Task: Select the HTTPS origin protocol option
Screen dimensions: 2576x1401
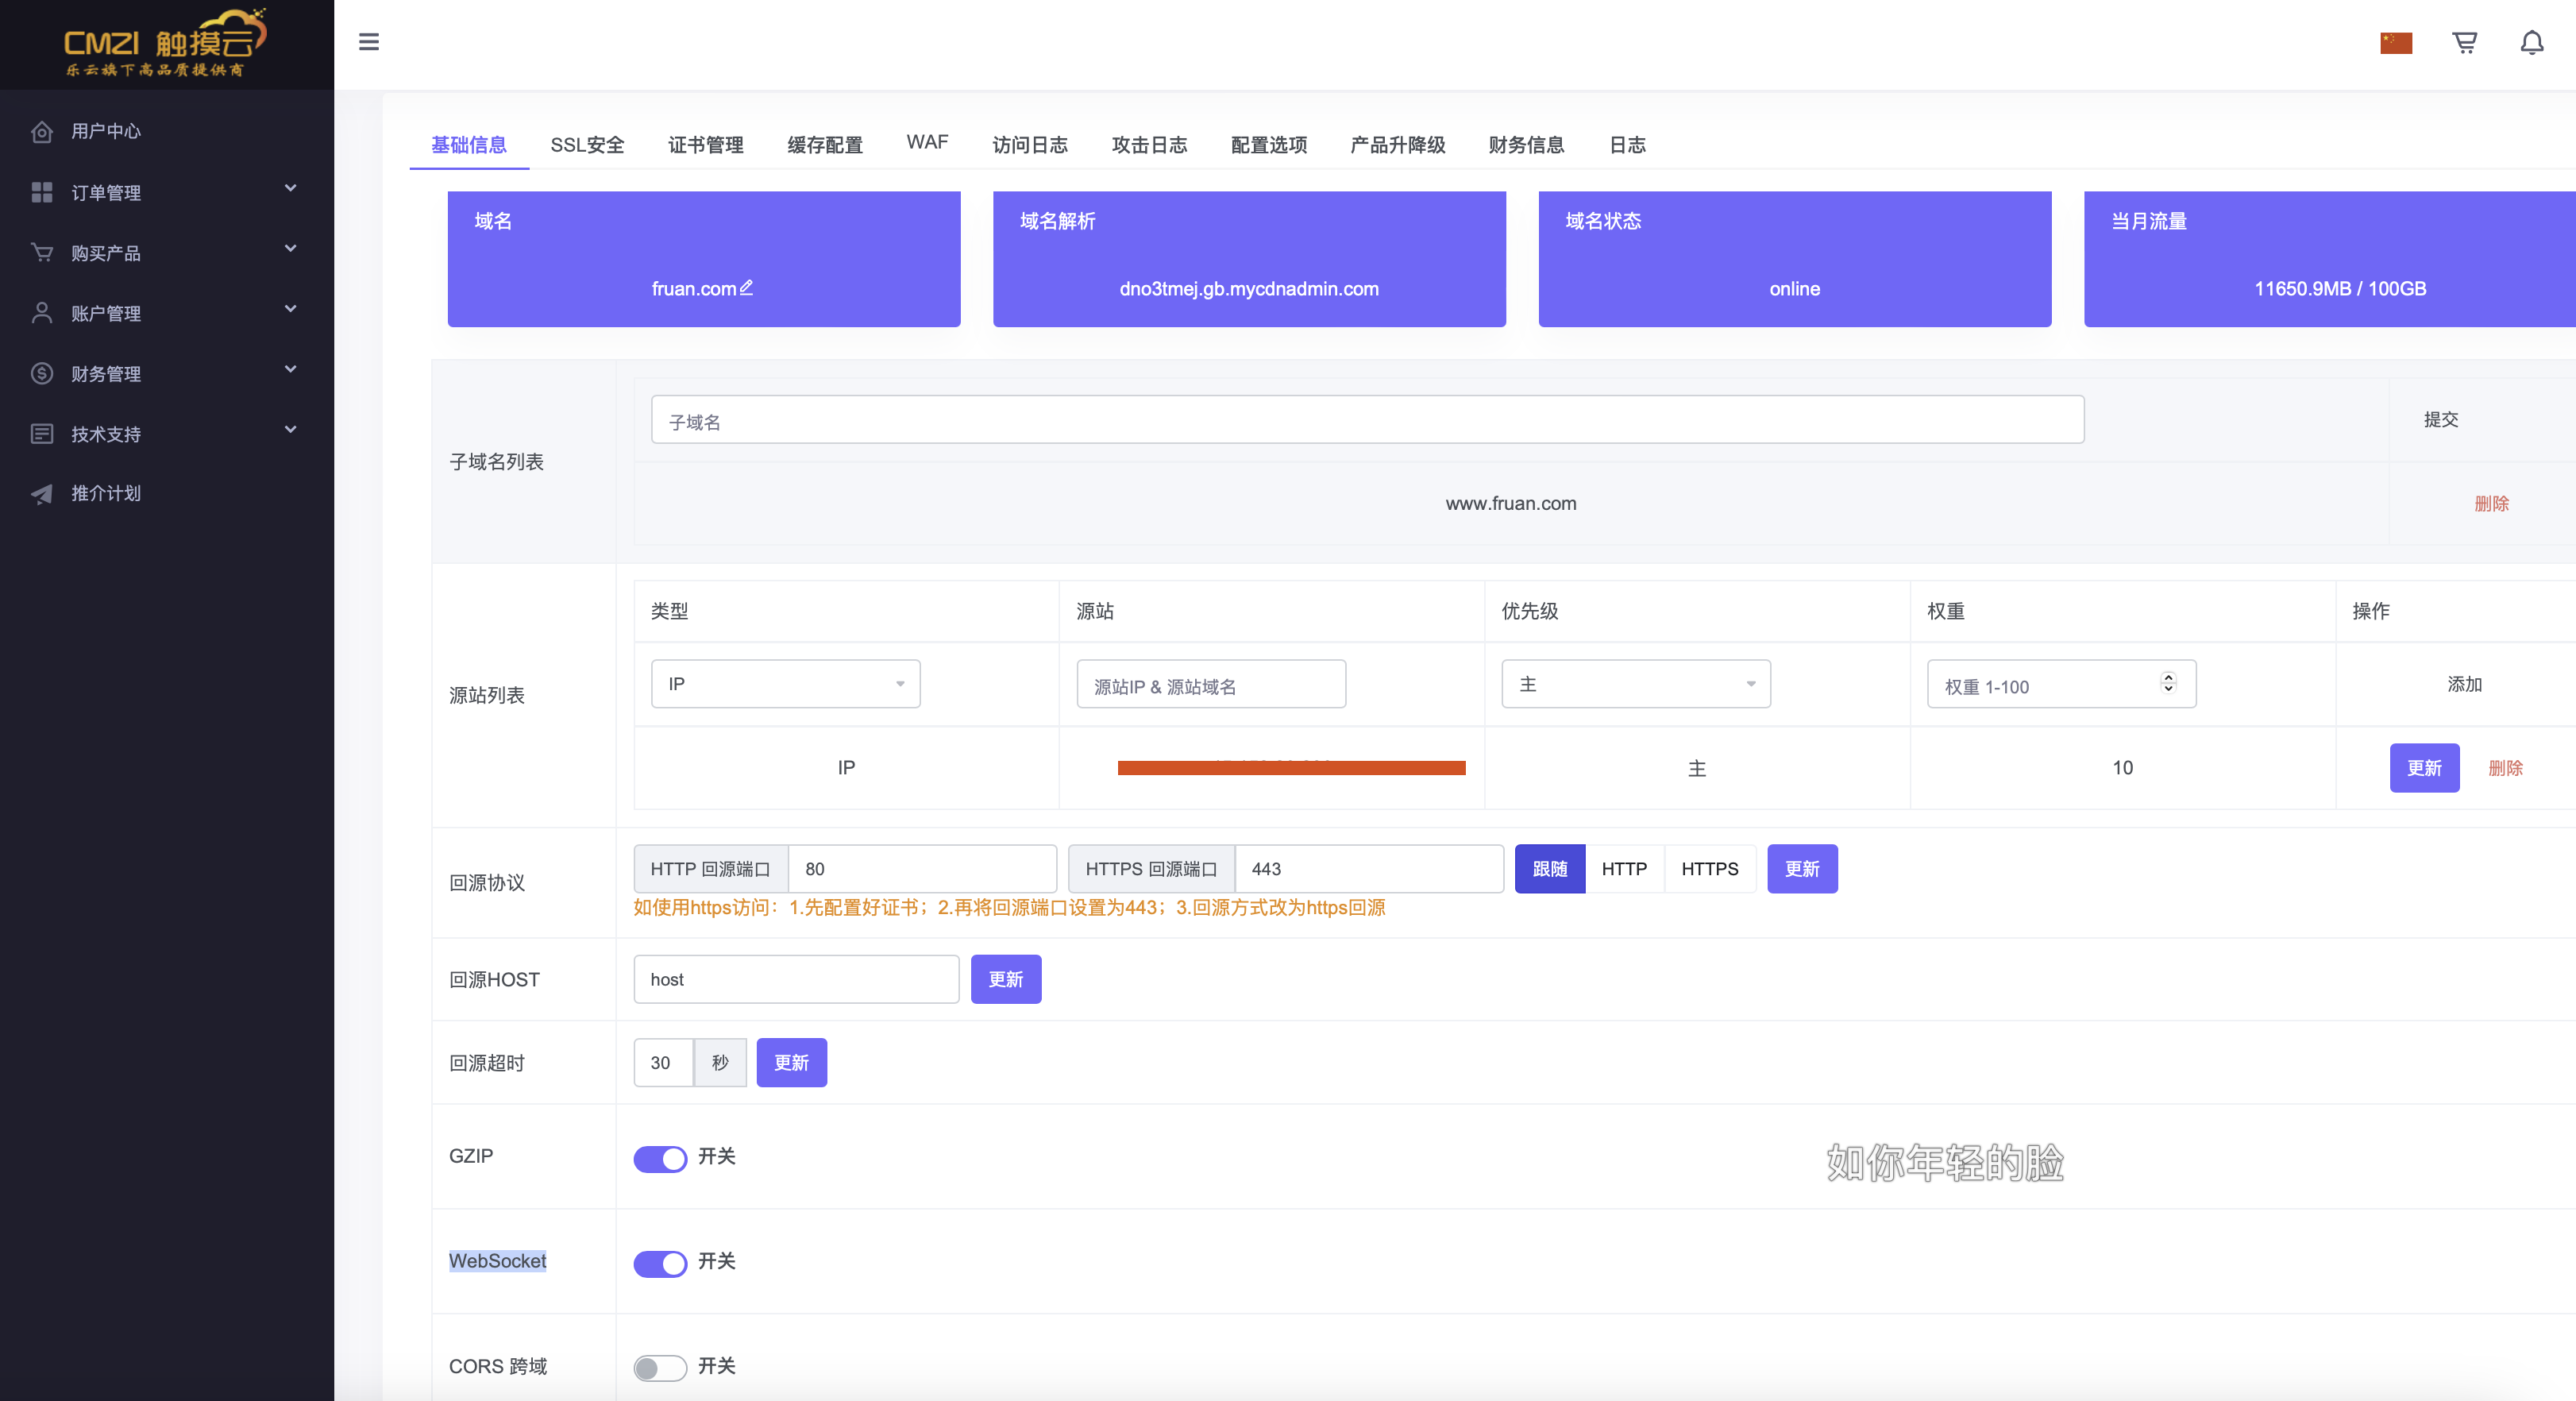Action: (1710, 869)
